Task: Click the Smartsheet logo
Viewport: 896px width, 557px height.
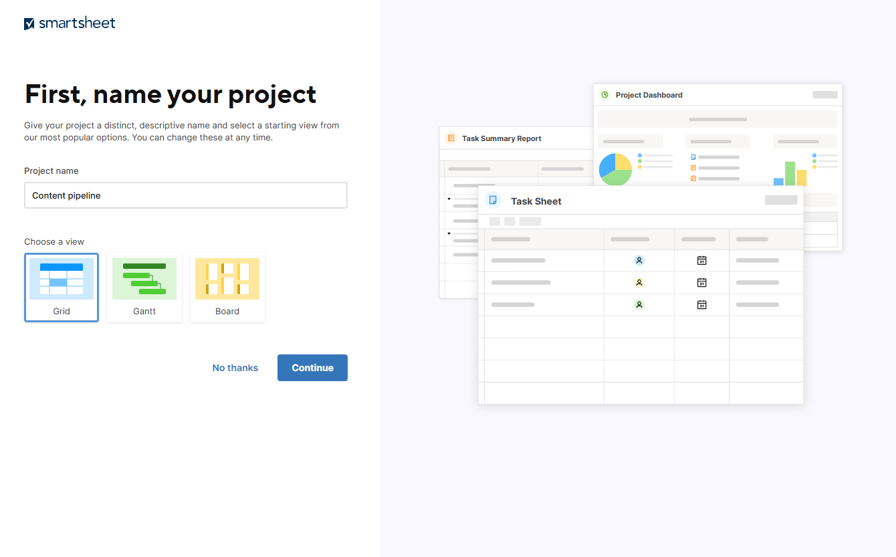Action: (70, 23)
